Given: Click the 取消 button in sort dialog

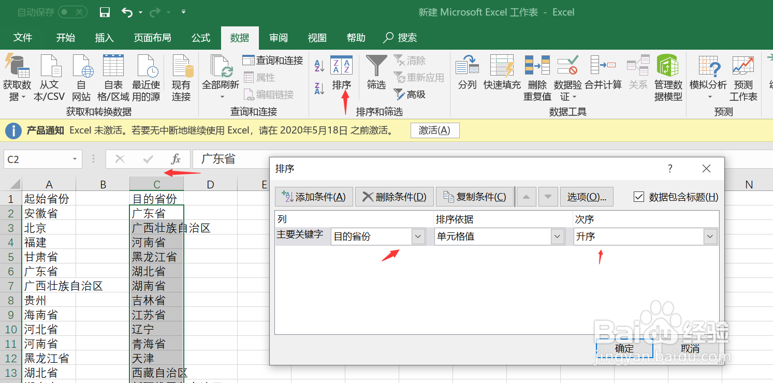Looking at the screenshot, I should pyautogui.click(x=690, y=349).
